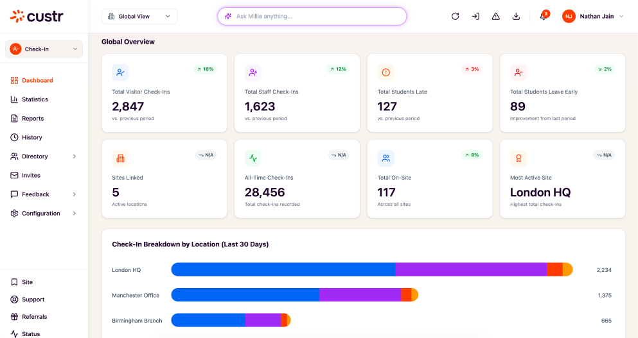Click the Most Active Site award icon

(x=518, y=158)
